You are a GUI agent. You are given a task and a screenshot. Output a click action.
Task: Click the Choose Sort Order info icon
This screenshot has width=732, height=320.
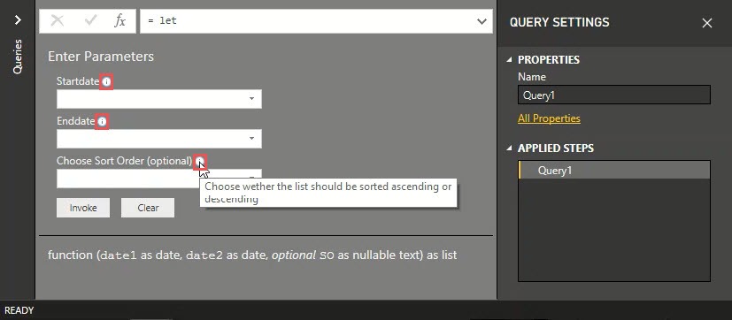click(x=200, y=162)
